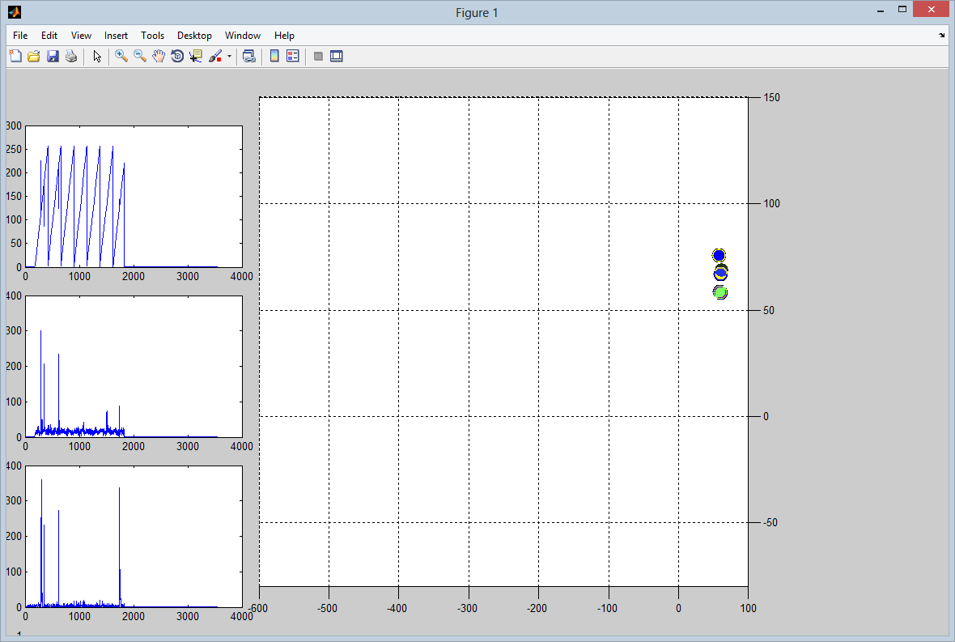Toggle the Insert Legend button
The height and width of the screenshot is (642, 955).
293,56
